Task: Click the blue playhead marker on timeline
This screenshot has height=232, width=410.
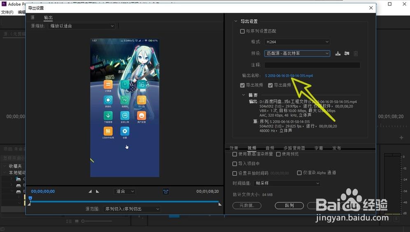Action: (x=30, y=198)
